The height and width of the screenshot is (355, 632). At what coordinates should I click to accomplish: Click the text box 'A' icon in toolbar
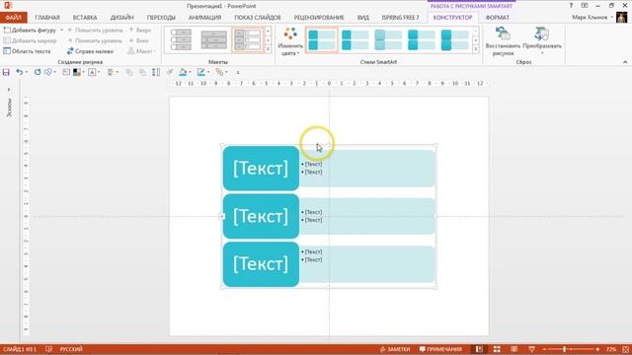[92, 72]
